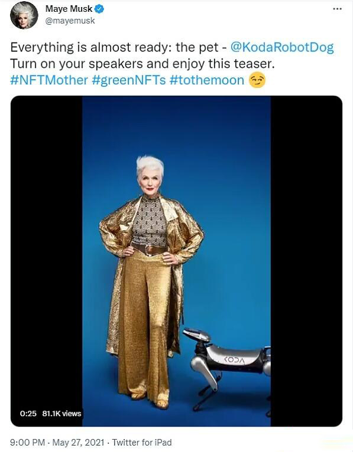Image resolution: width=353 pixels, height=452 pixels.
Task: Select the #NFTMother hashtag
Action: [49, 80]
